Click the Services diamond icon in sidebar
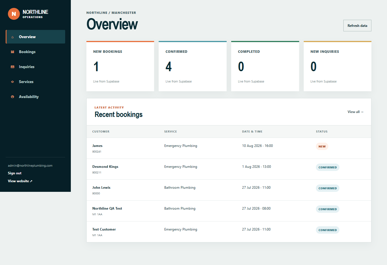 click(12, 82)
